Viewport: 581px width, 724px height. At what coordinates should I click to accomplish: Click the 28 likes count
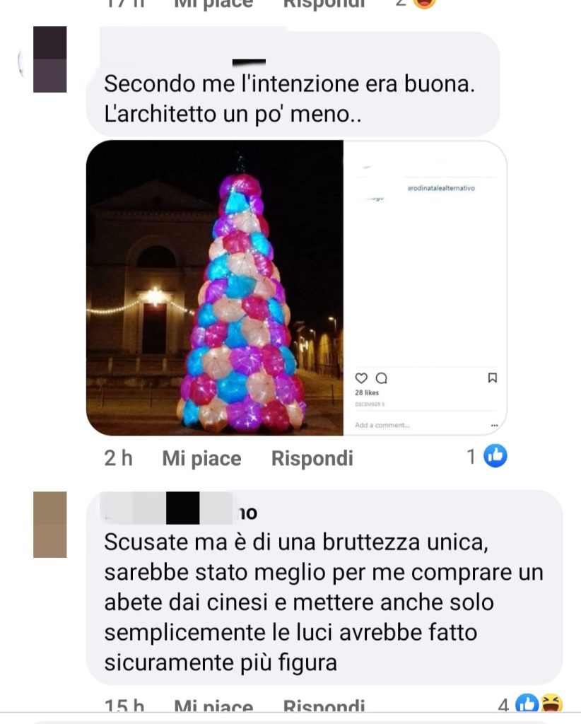(x=367, y=393)
